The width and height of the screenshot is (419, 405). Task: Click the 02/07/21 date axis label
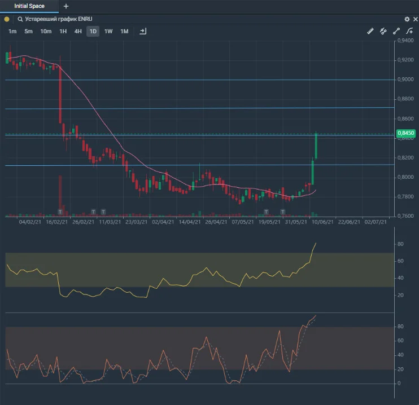[x=376, y=222]
